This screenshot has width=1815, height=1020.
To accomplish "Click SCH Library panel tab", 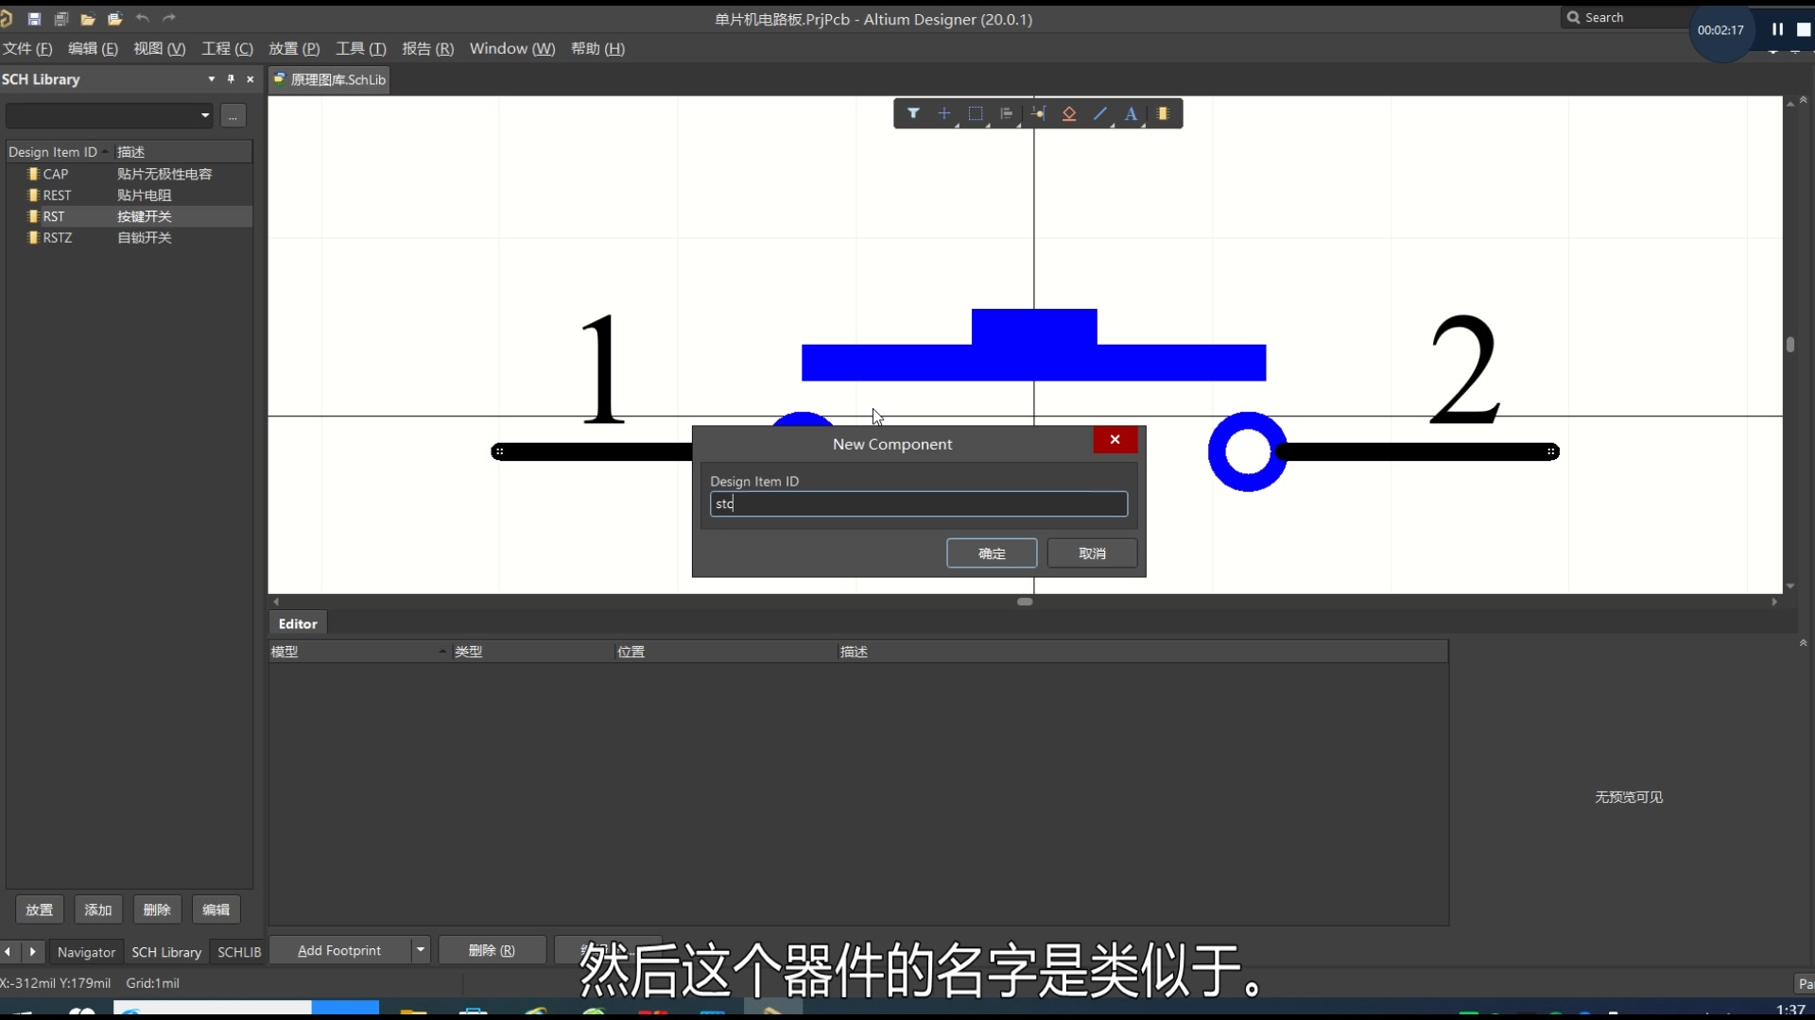I will coord(165,951).
